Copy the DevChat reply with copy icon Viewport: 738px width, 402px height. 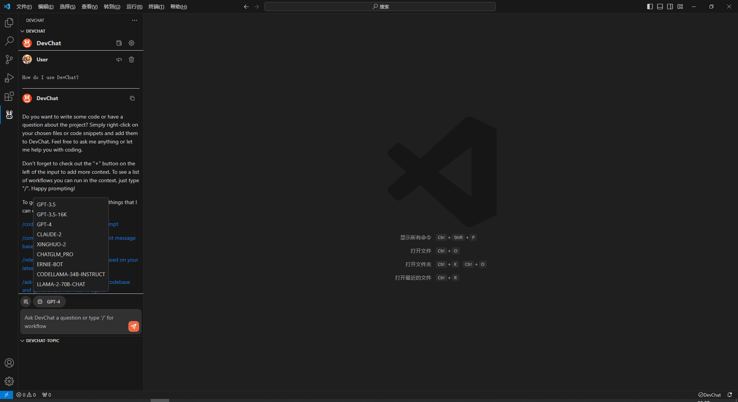click(132, 98)
